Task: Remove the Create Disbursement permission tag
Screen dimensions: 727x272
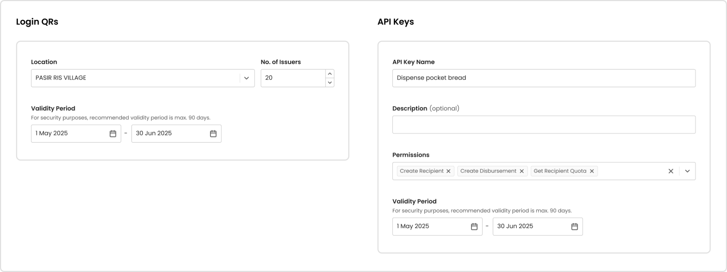Action: (x=522, y=171)
